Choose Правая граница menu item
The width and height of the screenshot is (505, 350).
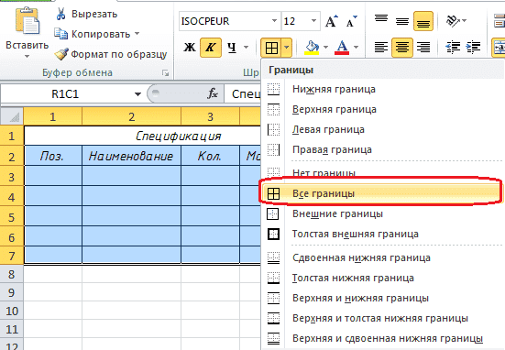point(382,149)
